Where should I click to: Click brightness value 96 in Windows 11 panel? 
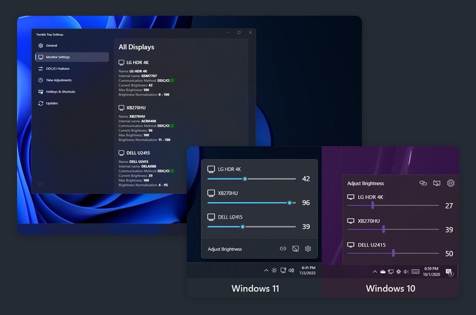pyautogui.click(x=306, y=202)
